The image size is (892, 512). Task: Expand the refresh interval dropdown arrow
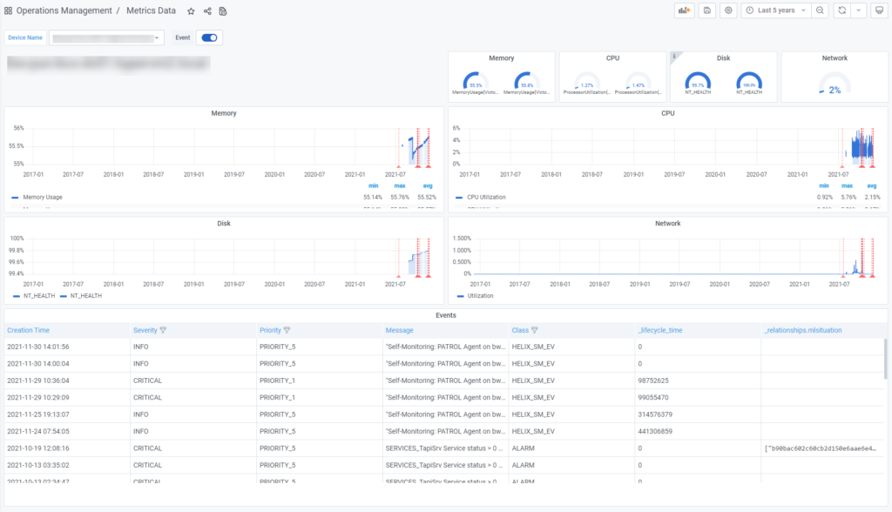point(860,10)
